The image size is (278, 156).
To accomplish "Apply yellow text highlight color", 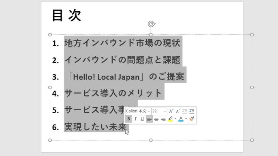I will [170, 119].
